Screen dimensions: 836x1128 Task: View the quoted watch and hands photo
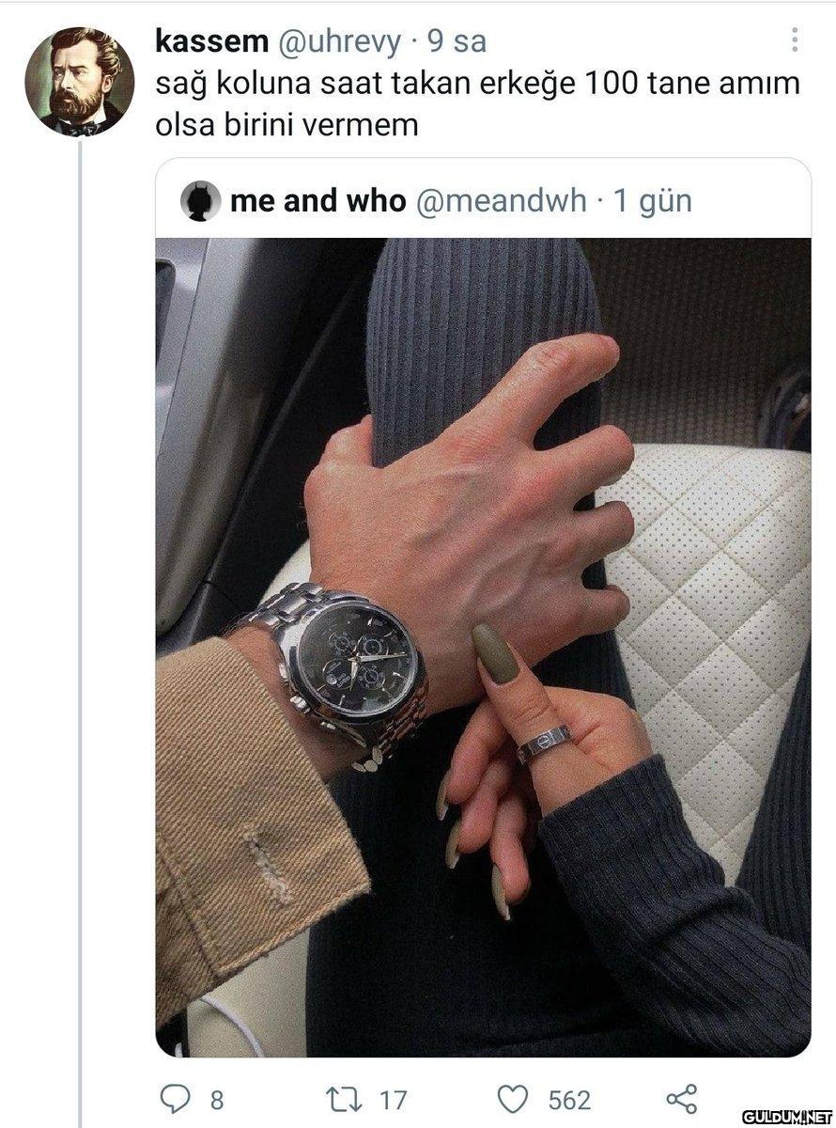click(x=483, y=647)
